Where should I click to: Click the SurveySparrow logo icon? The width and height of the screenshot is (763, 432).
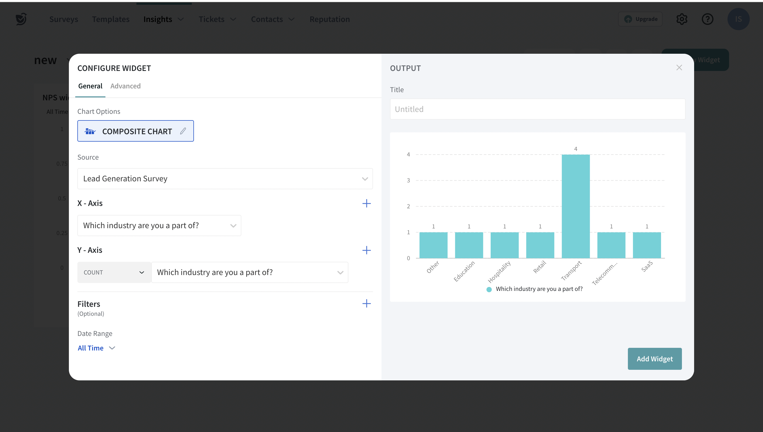click(21, 19)
